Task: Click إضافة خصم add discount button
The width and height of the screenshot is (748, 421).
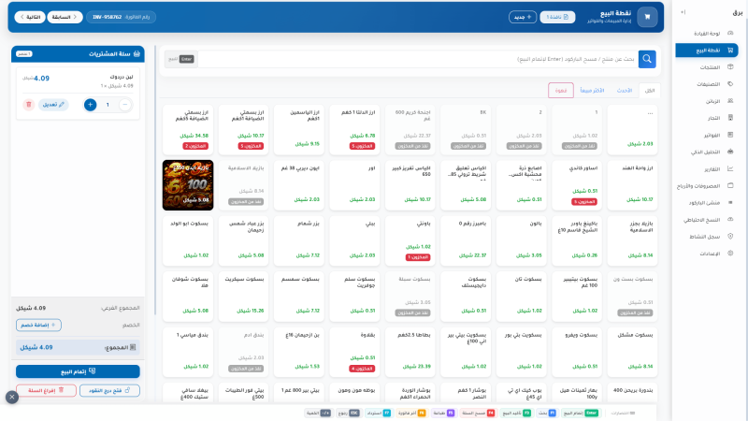Action: [38, 325]
